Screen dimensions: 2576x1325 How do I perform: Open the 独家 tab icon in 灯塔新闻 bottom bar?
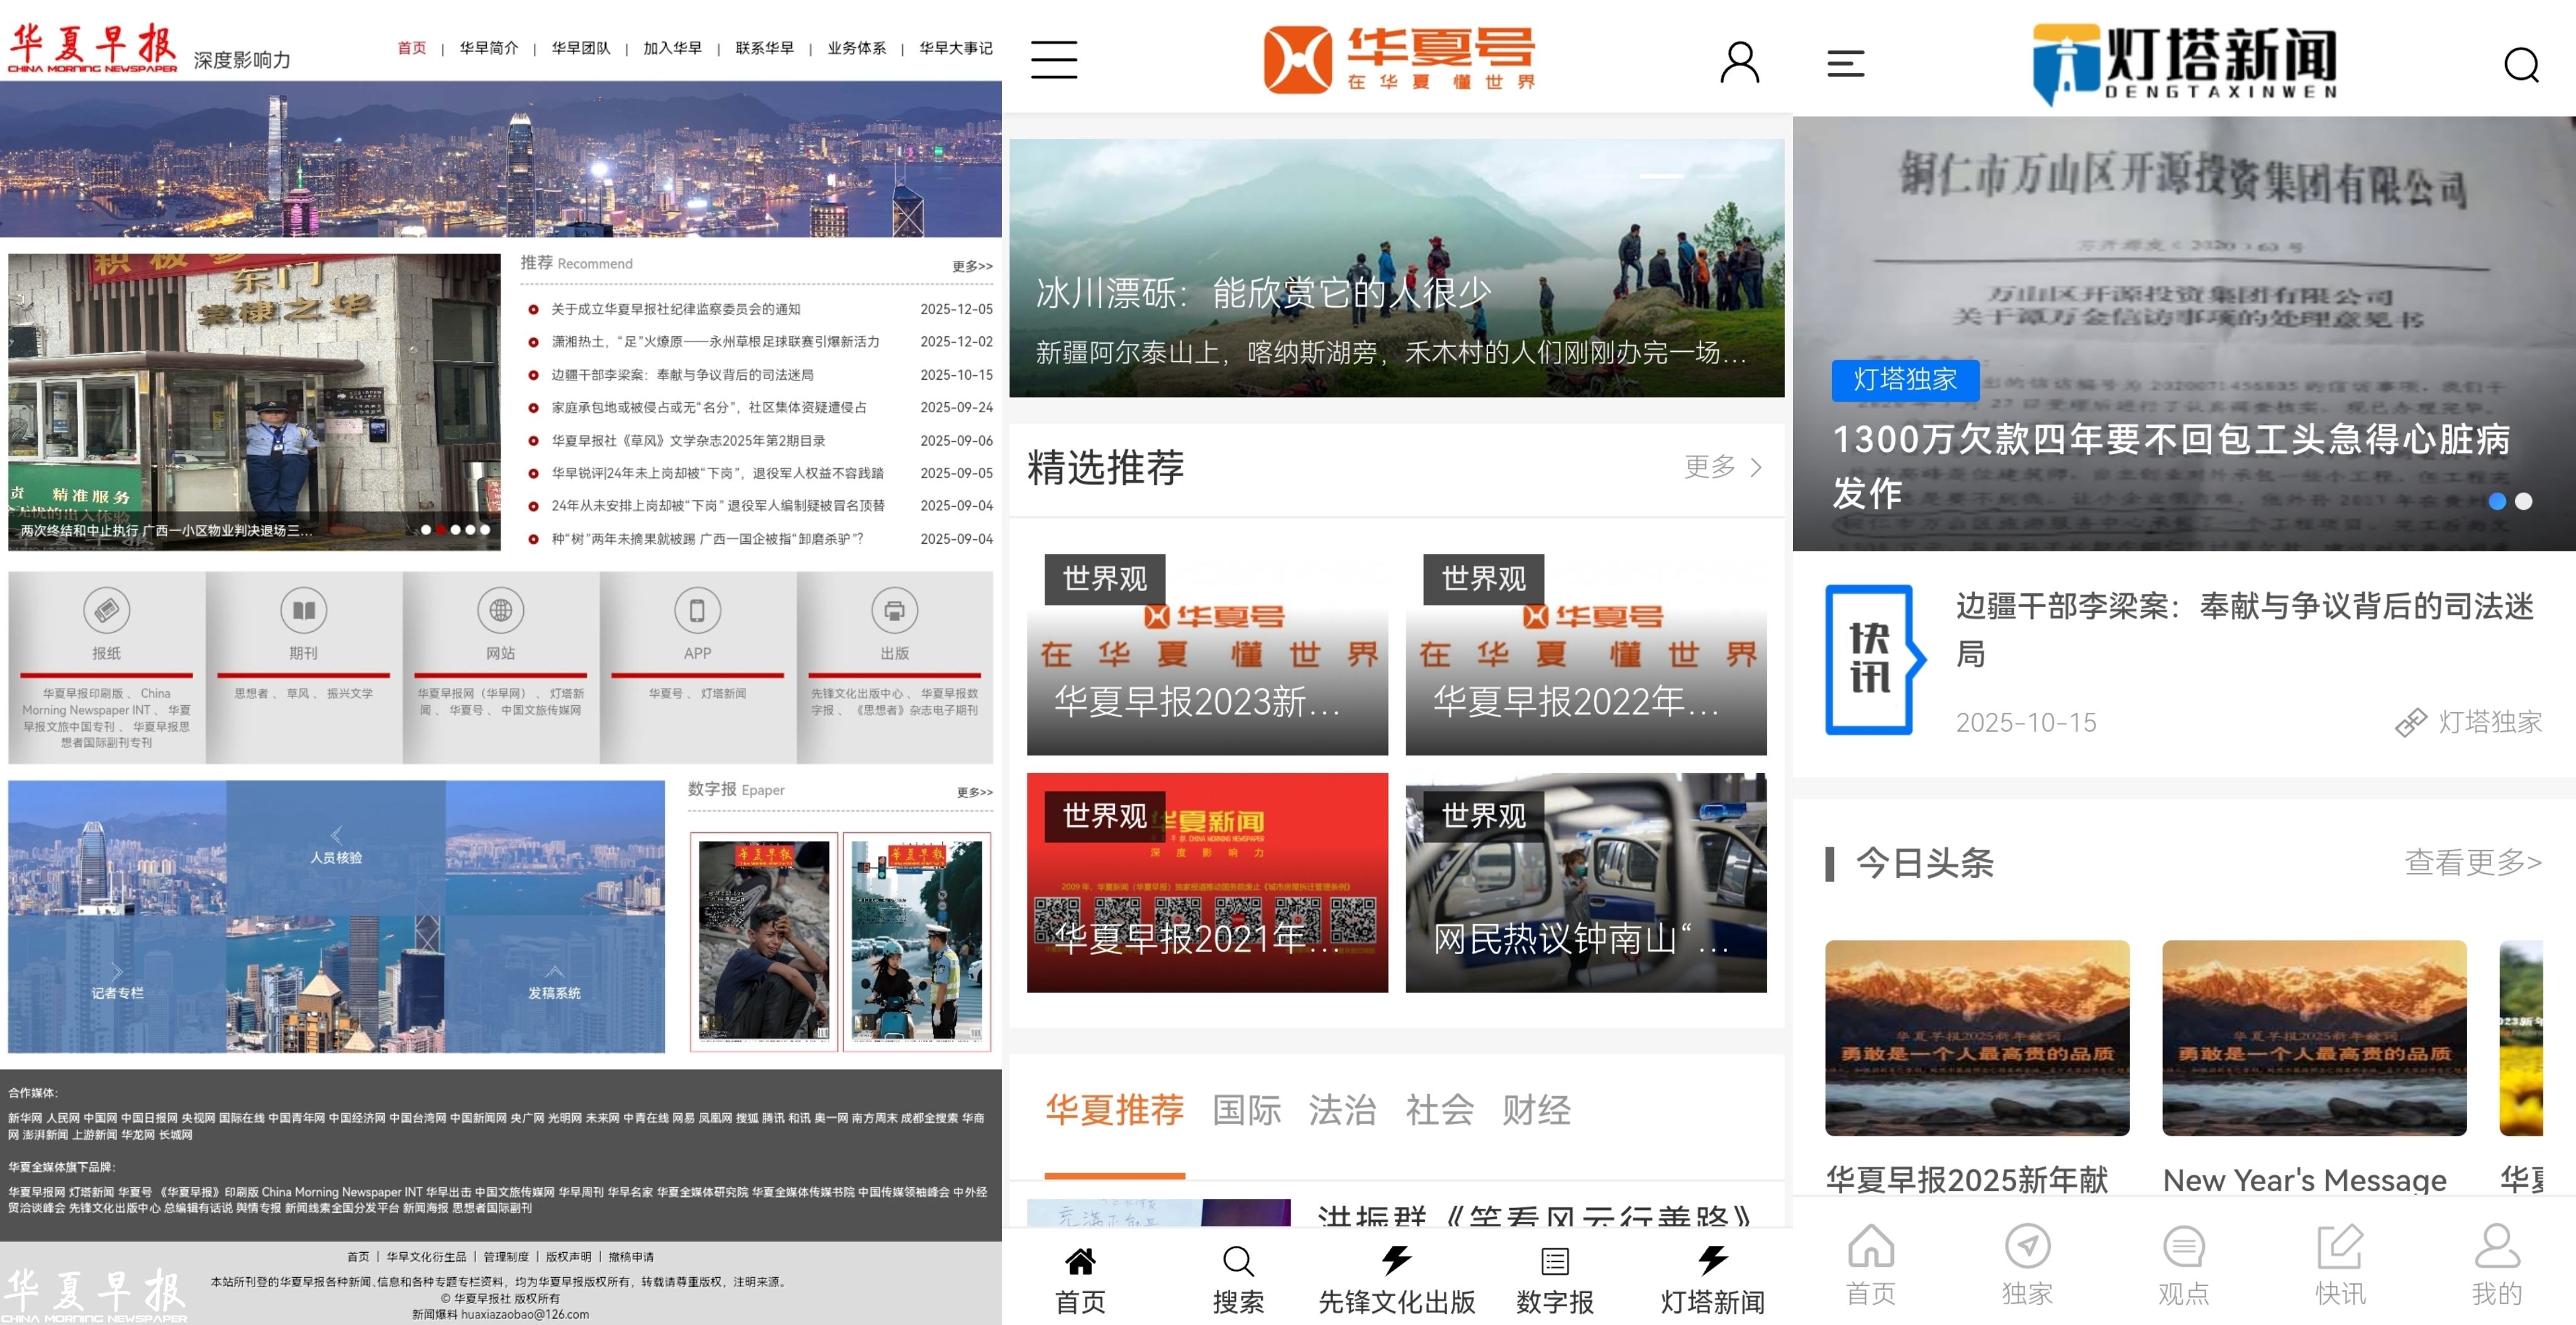pos(2027,1247)
